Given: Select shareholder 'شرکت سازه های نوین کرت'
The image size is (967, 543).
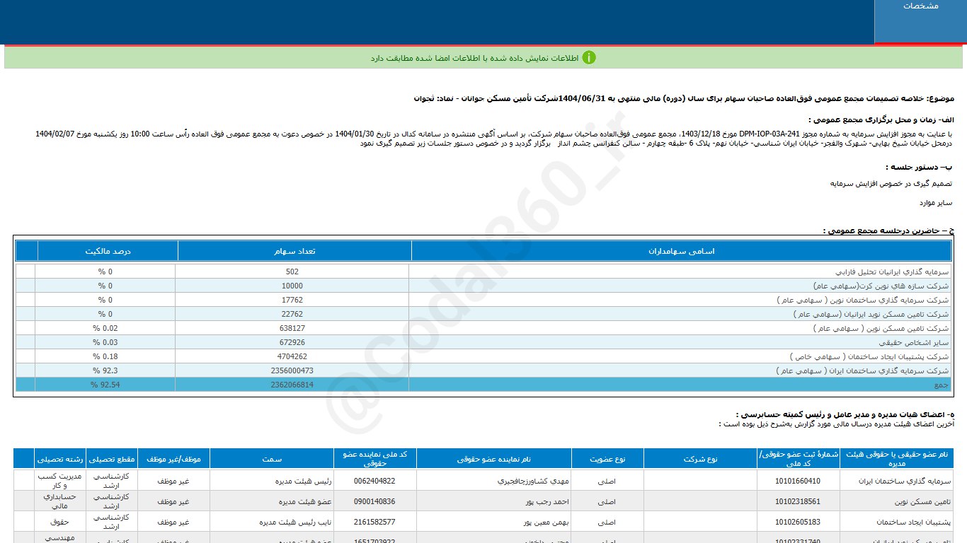Looking at the screenshot, I should 882,286.
